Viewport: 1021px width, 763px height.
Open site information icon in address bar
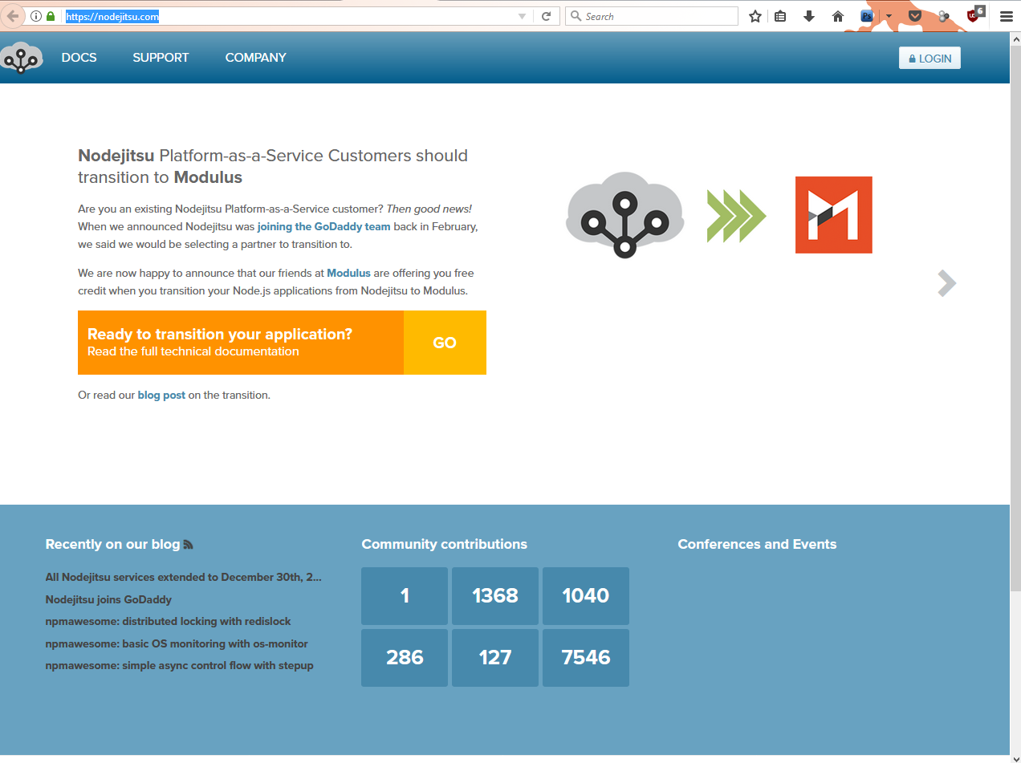click(x=36, y=16)
